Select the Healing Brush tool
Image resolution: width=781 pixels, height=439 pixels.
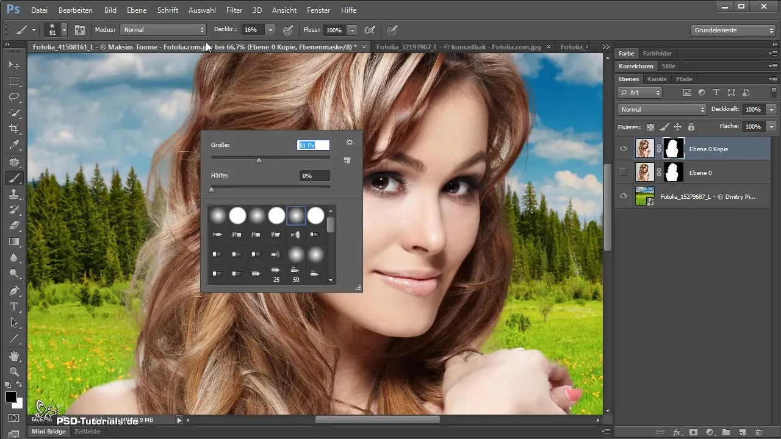[x=14, y=163]
